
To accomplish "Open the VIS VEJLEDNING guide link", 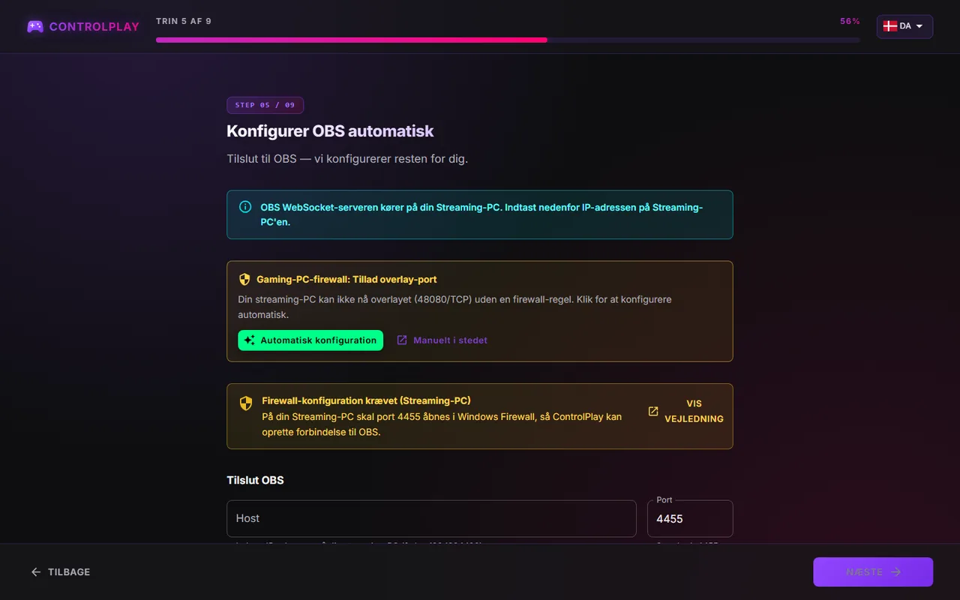I will click(685, 411).
